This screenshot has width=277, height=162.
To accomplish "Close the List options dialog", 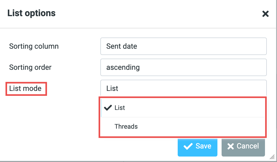I will point(266,14).
